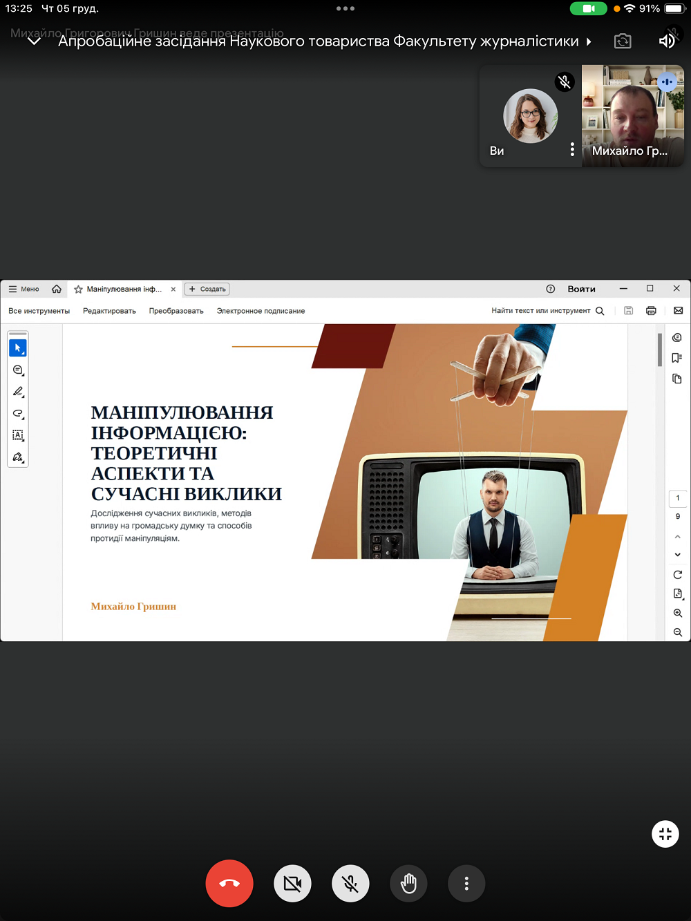Viewport: 691px width, 921px height.
Task: Open the Меню hamburger in the PDF viewer
Action: [24, 289]
